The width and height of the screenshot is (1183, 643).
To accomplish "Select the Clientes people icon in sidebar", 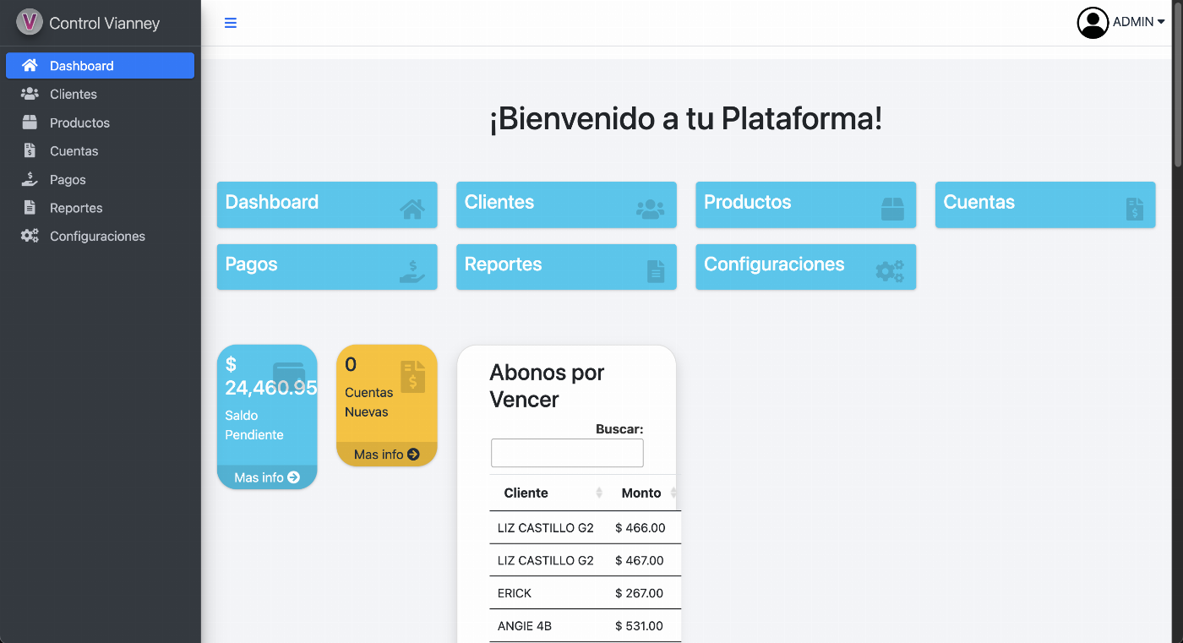I will point(28,94).
